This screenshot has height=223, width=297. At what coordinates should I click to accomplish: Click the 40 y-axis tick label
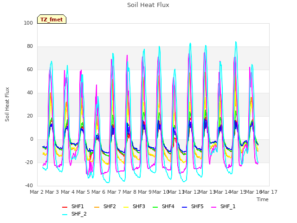pyautogui.click(x=30, y=93)
